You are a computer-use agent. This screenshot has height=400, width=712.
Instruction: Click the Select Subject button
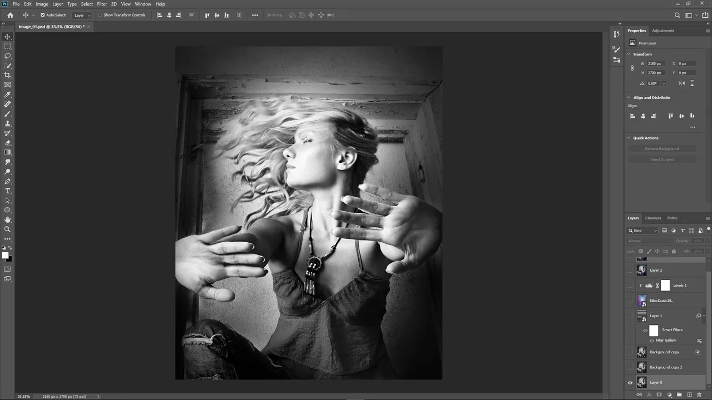point(662,159)
